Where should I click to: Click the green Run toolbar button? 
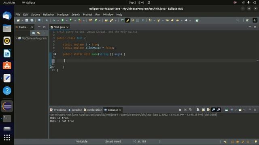tap(63, 21)
